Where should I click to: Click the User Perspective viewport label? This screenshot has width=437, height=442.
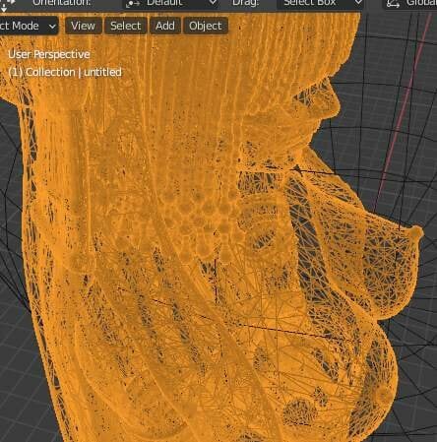tap(49, 54)
